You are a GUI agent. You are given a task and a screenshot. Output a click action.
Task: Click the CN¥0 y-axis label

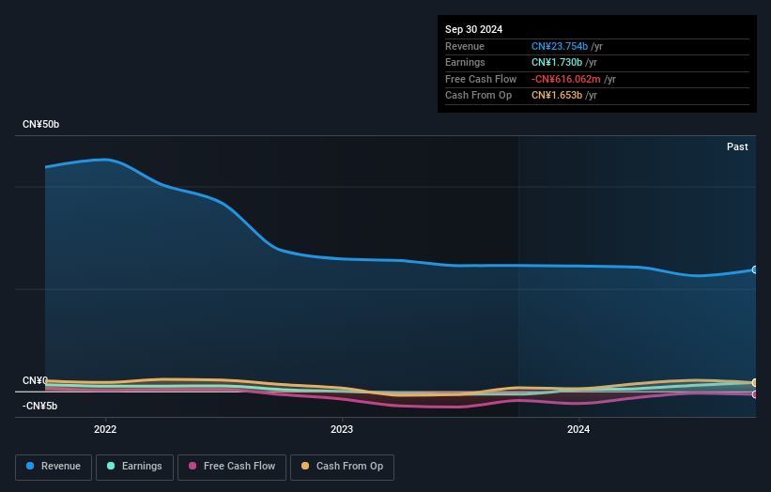pyautogui.click(x=35, y=381)
